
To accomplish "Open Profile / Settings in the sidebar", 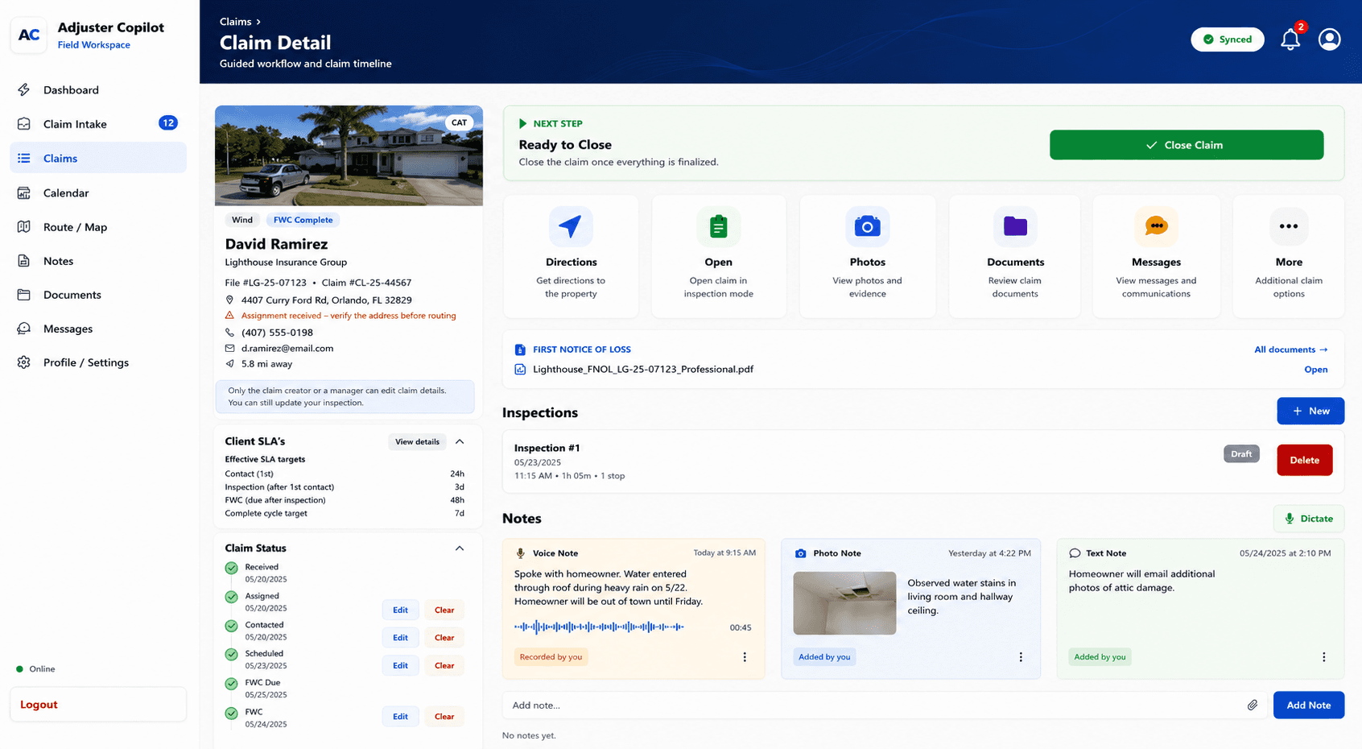I will pos(98,362).
